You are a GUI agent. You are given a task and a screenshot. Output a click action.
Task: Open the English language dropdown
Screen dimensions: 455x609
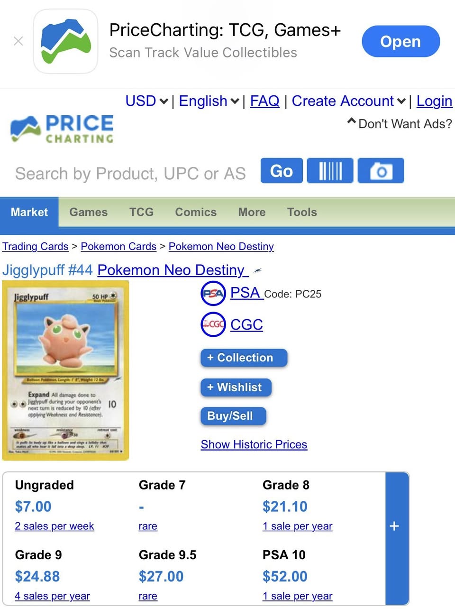point(209,101)
